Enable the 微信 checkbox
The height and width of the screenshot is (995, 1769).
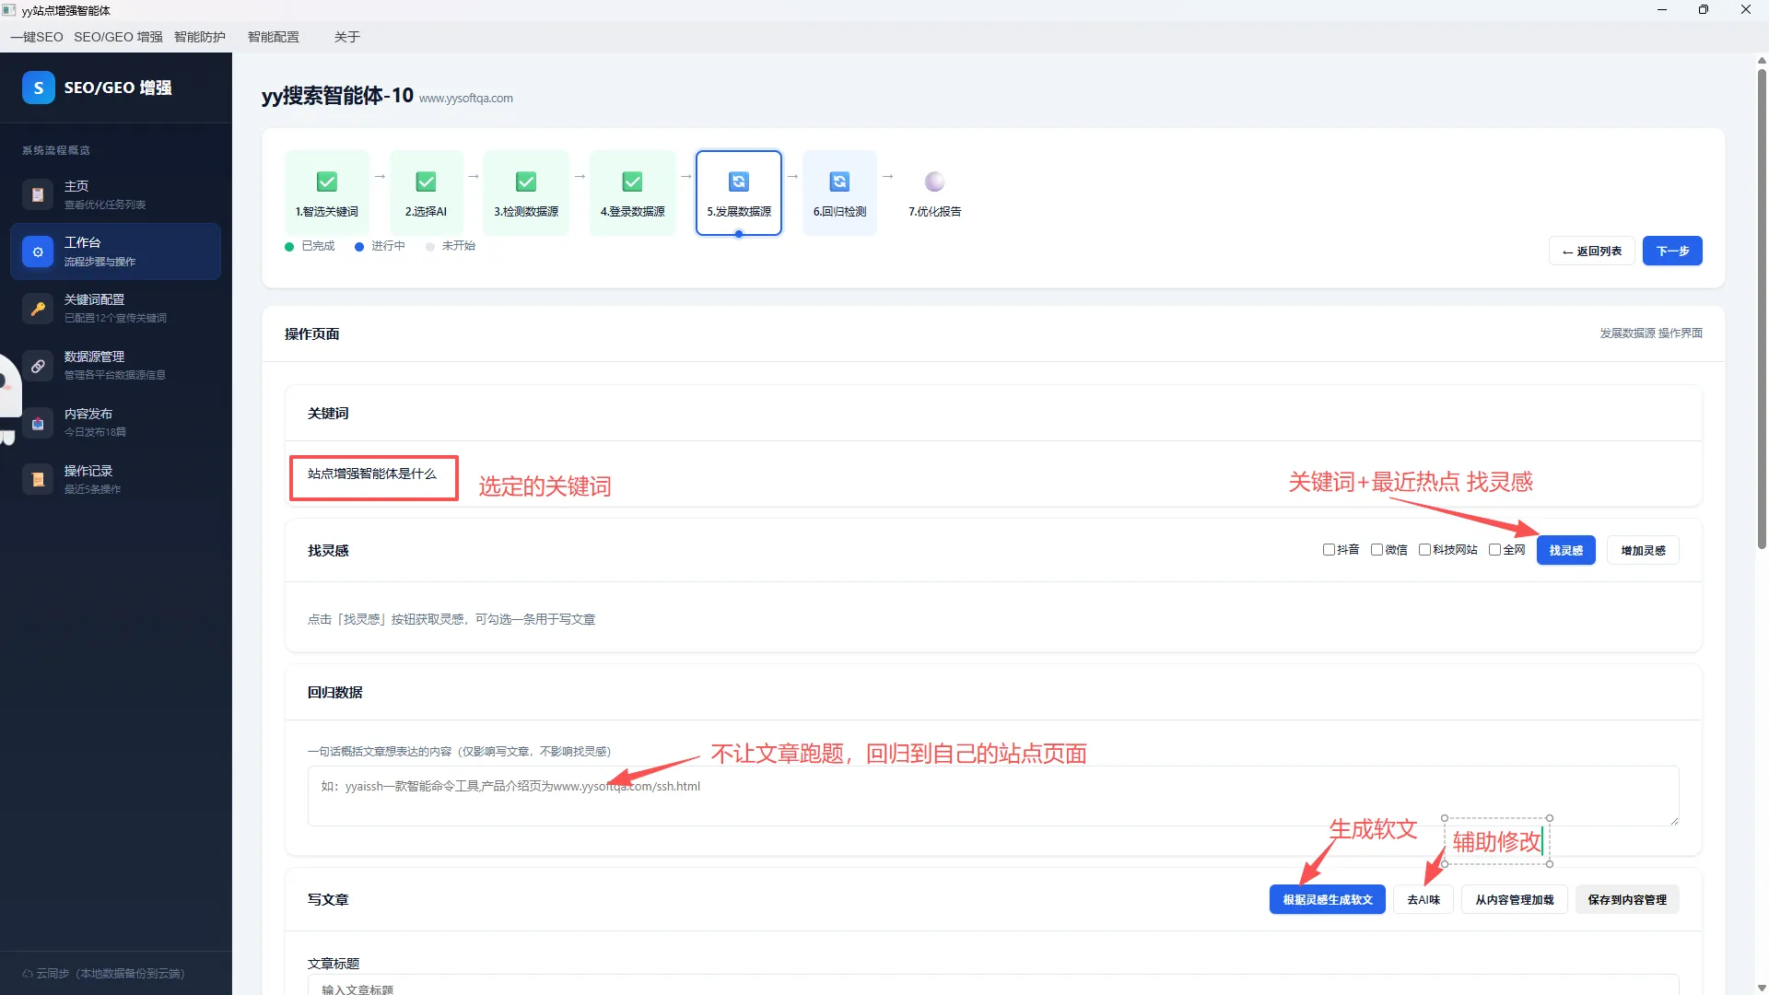pyautogui.click(x=1377, y=550)
